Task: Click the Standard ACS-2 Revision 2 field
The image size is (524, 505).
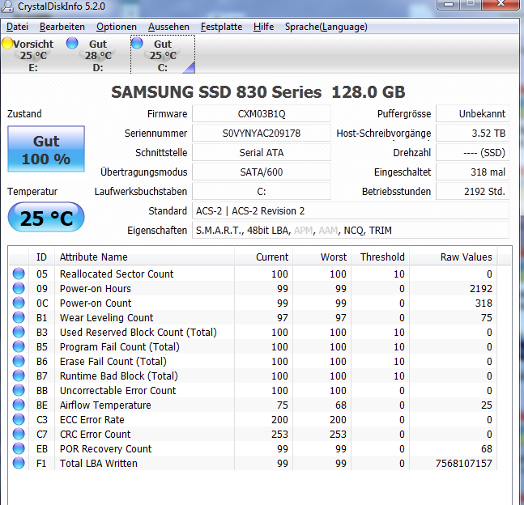Action: [351, 210]
